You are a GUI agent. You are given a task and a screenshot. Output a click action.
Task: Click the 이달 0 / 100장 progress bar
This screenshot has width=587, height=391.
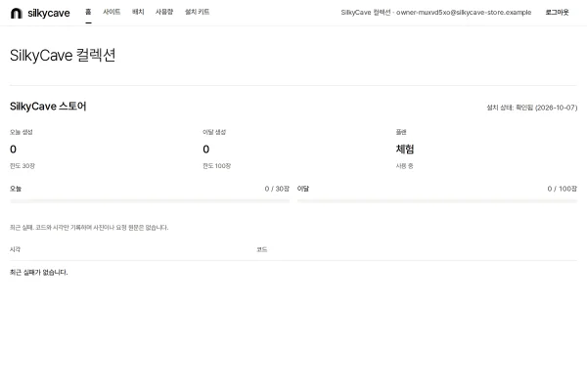coord(437,201)
